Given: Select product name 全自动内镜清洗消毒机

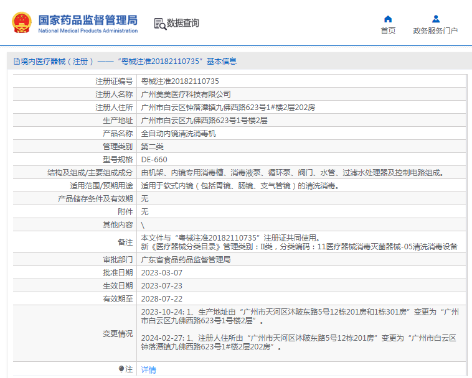Looking at the screenshot, I should (x=178, y=134).
